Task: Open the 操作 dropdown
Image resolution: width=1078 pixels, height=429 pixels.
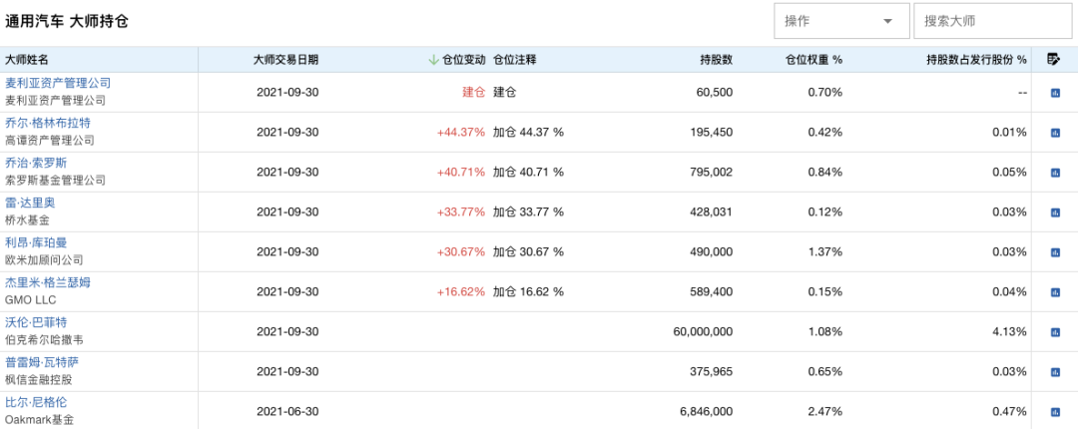Action: tap(841, 21)
